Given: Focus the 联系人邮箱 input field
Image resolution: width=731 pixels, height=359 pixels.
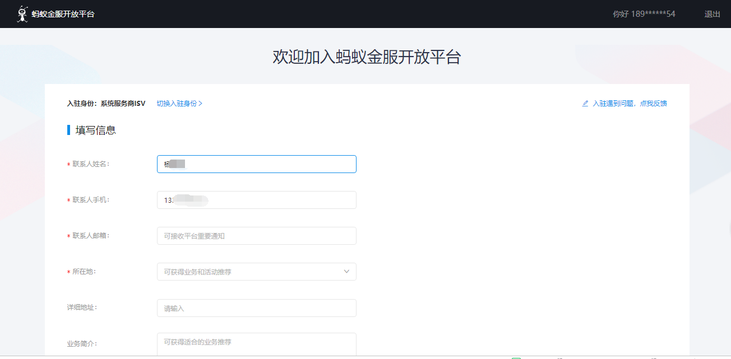Looking at the screenshot, I should click(257, 236).
